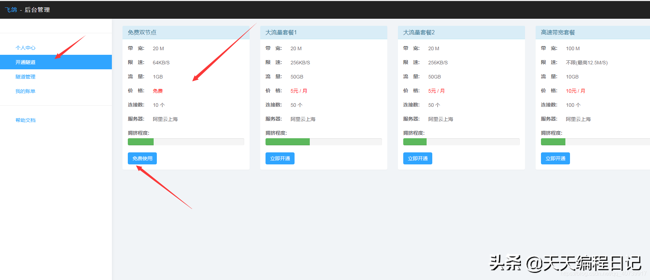Click 256KB/S in the 大流量套餐2 card
This screenshot has height=280, width=650.
coord(438,63)
